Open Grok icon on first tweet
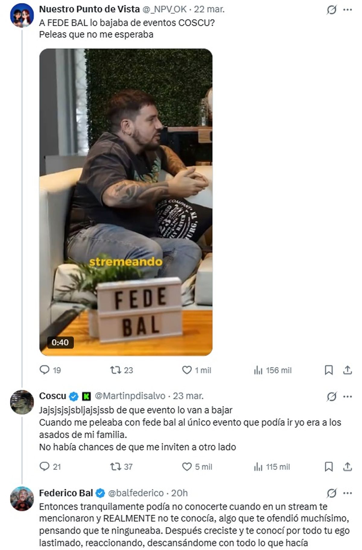This screenshot has height=550, width=362. coord(331,10)
